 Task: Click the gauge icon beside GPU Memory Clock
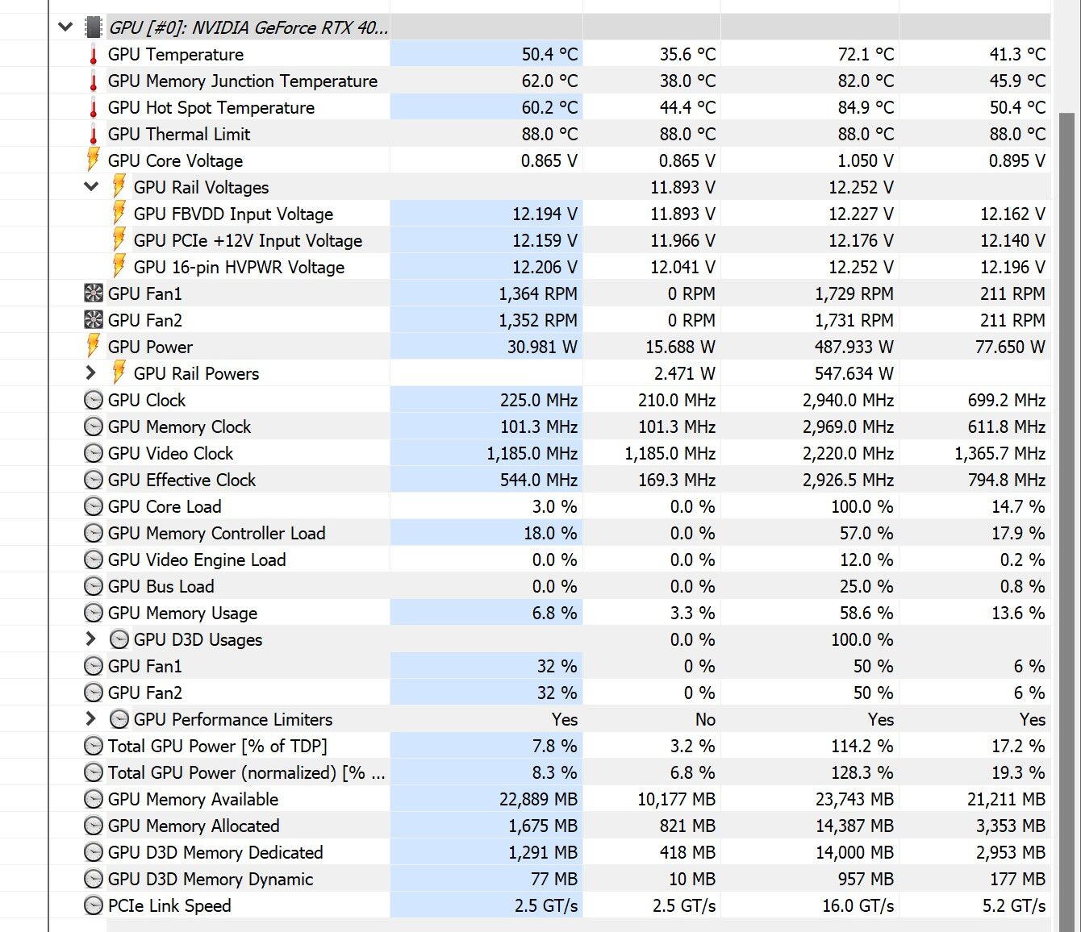pyautogui.click(x=94, y=426)
